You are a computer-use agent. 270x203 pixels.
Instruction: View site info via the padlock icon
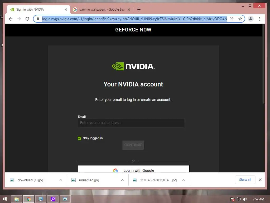coord(38,19)
